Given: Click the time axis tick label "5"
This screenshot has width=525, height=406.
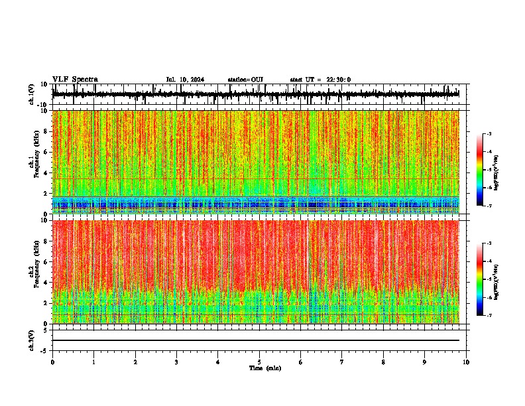Looking at the screenshot, I should pos(259,362).
